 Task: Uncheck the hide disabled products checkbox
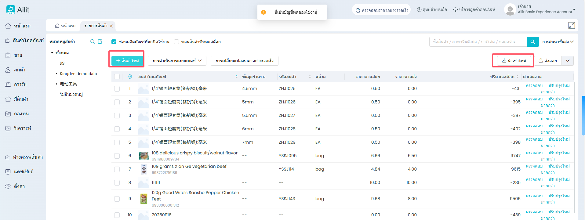[114, 42]
